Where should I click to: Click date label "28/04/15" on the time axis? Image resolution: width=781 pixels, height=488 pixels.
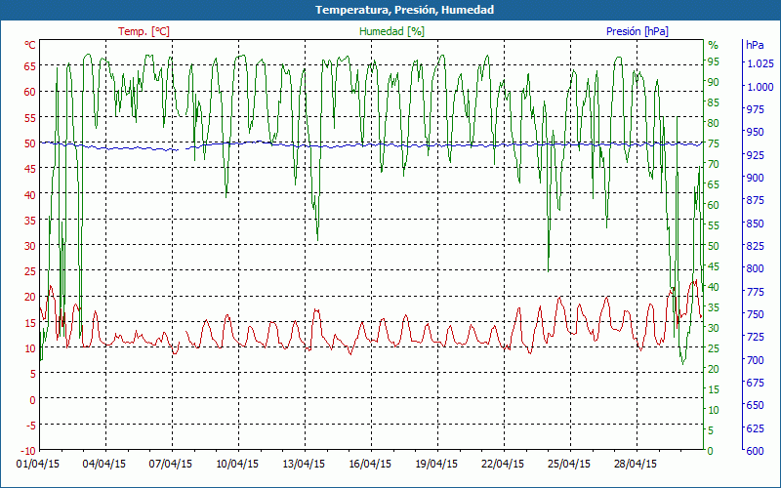point(636,464)
